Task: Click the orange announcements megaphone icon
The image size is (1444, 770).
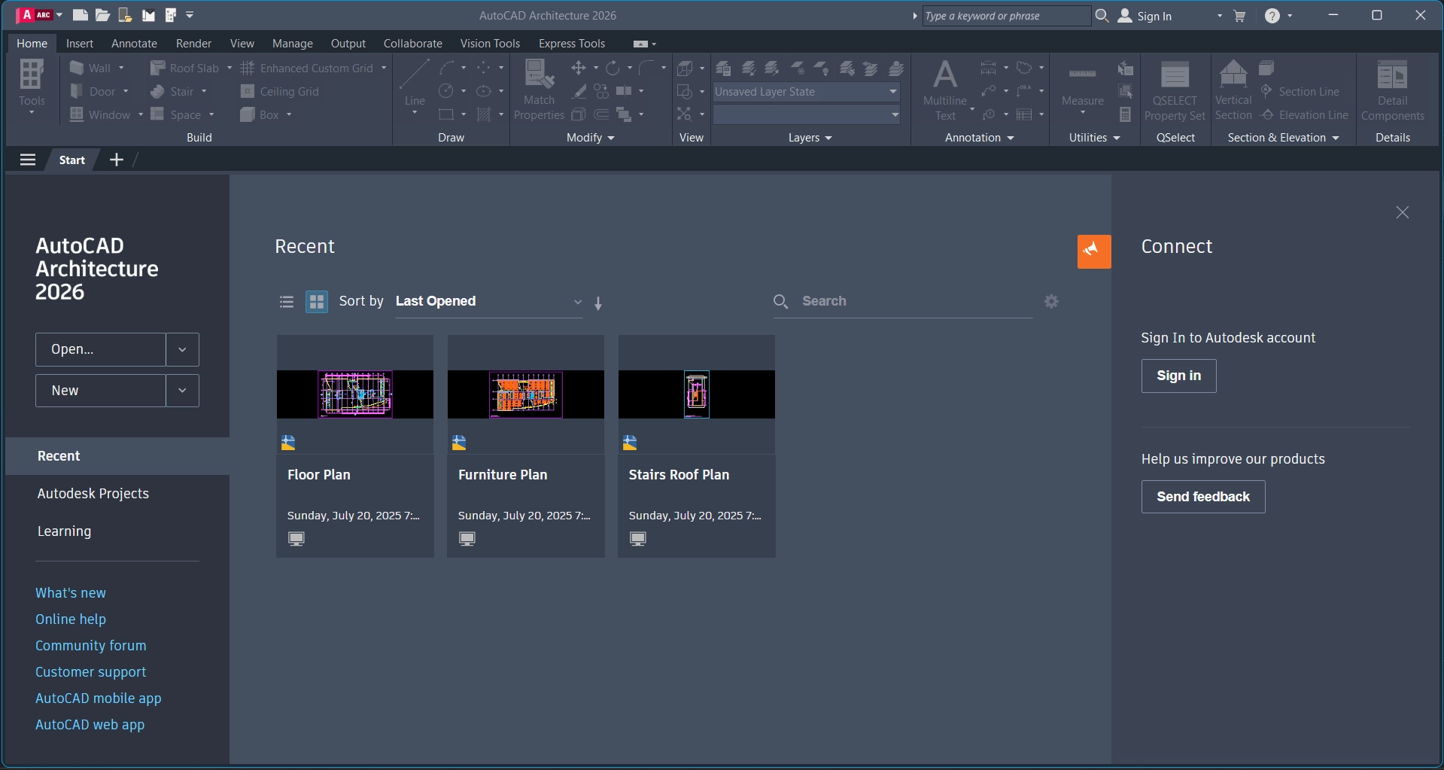Action: point(1094,251)
